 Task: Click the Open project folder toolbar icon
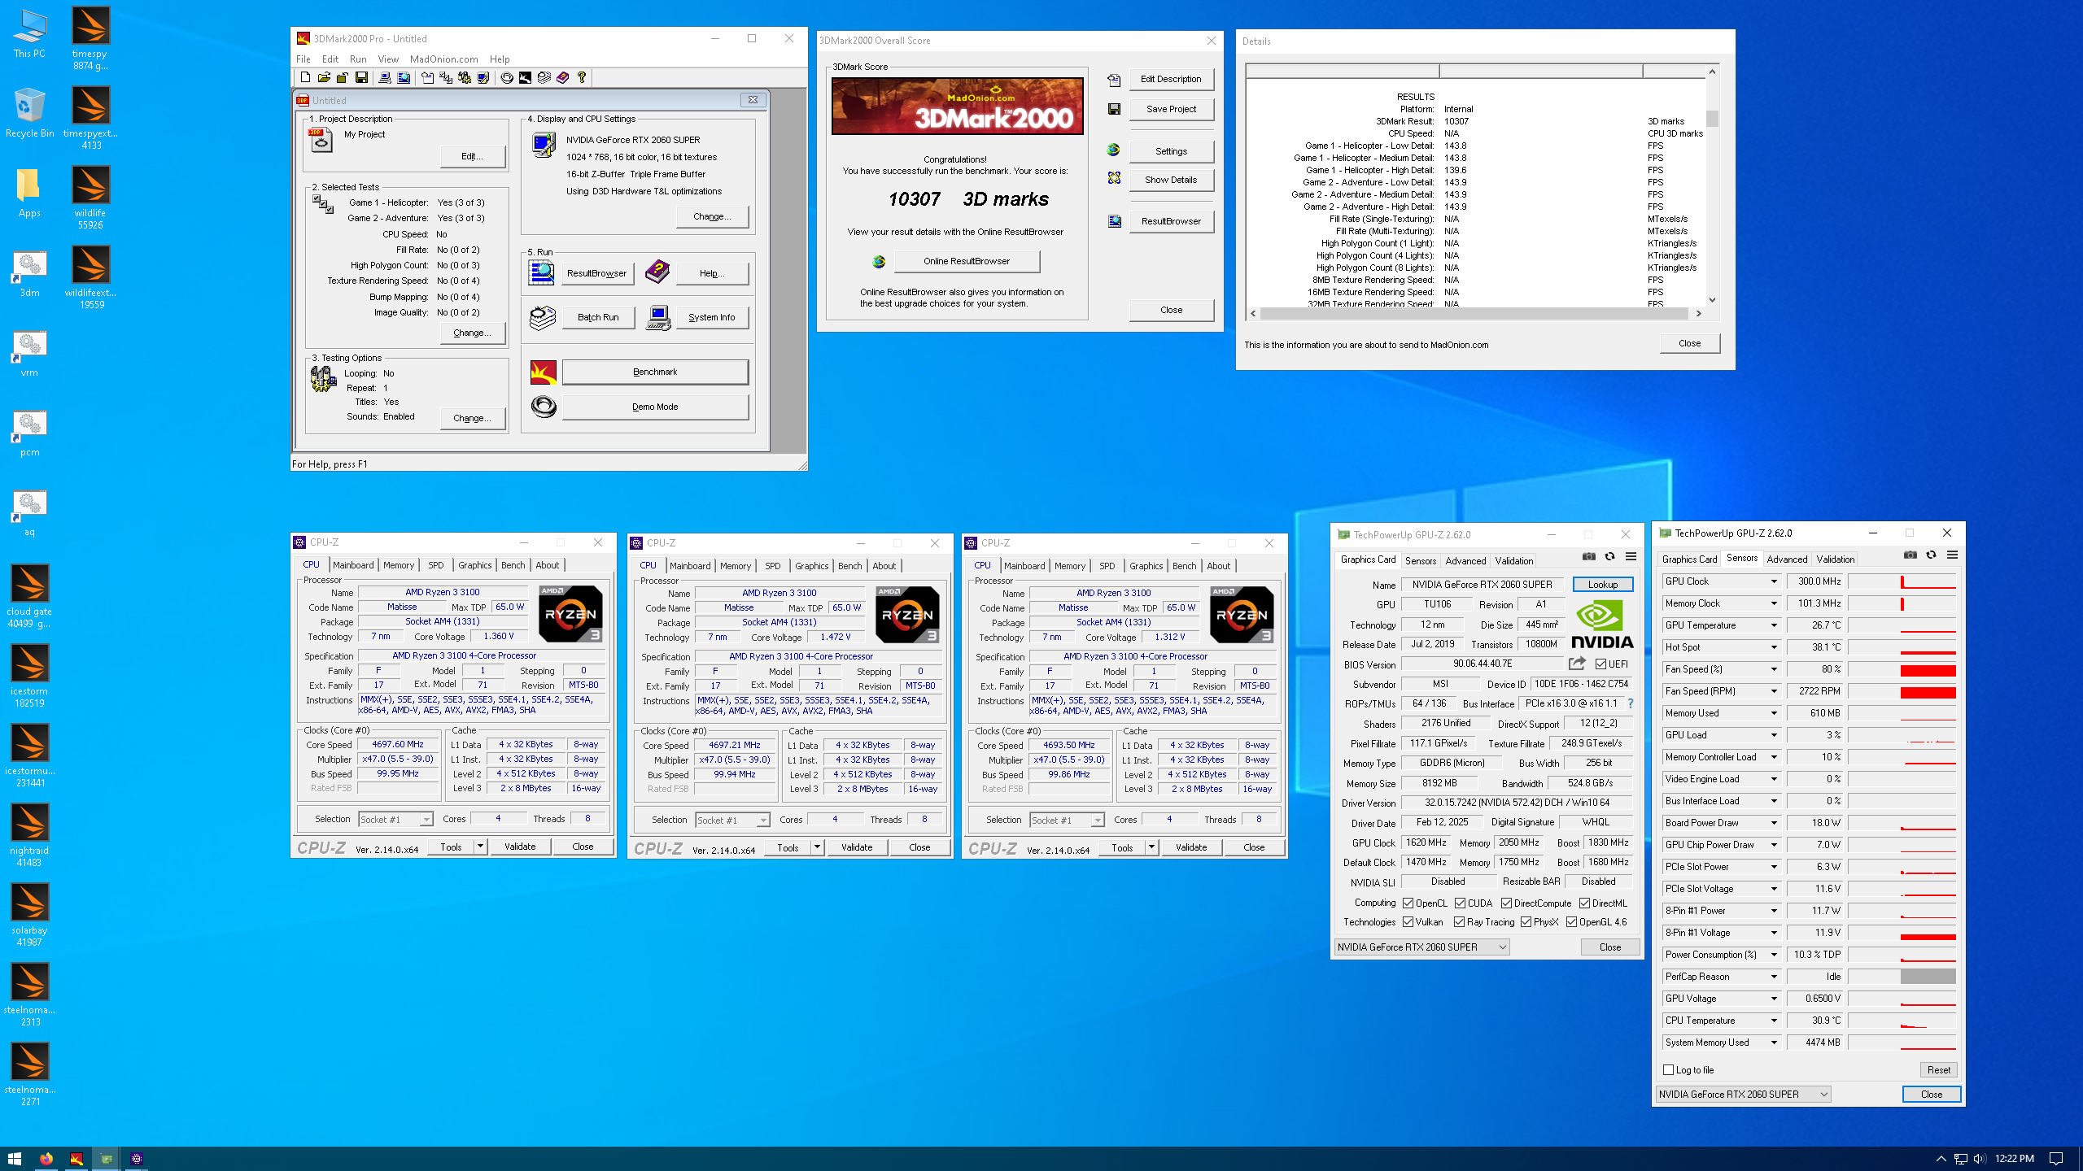324,77
